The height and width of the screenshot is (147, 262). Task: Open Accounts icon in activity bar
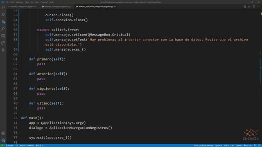(x=3, y=133)
